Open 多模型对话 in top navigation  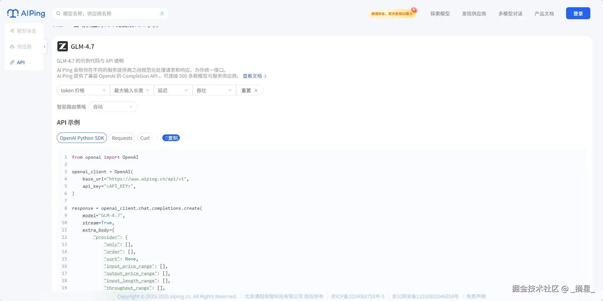(510, 14)
